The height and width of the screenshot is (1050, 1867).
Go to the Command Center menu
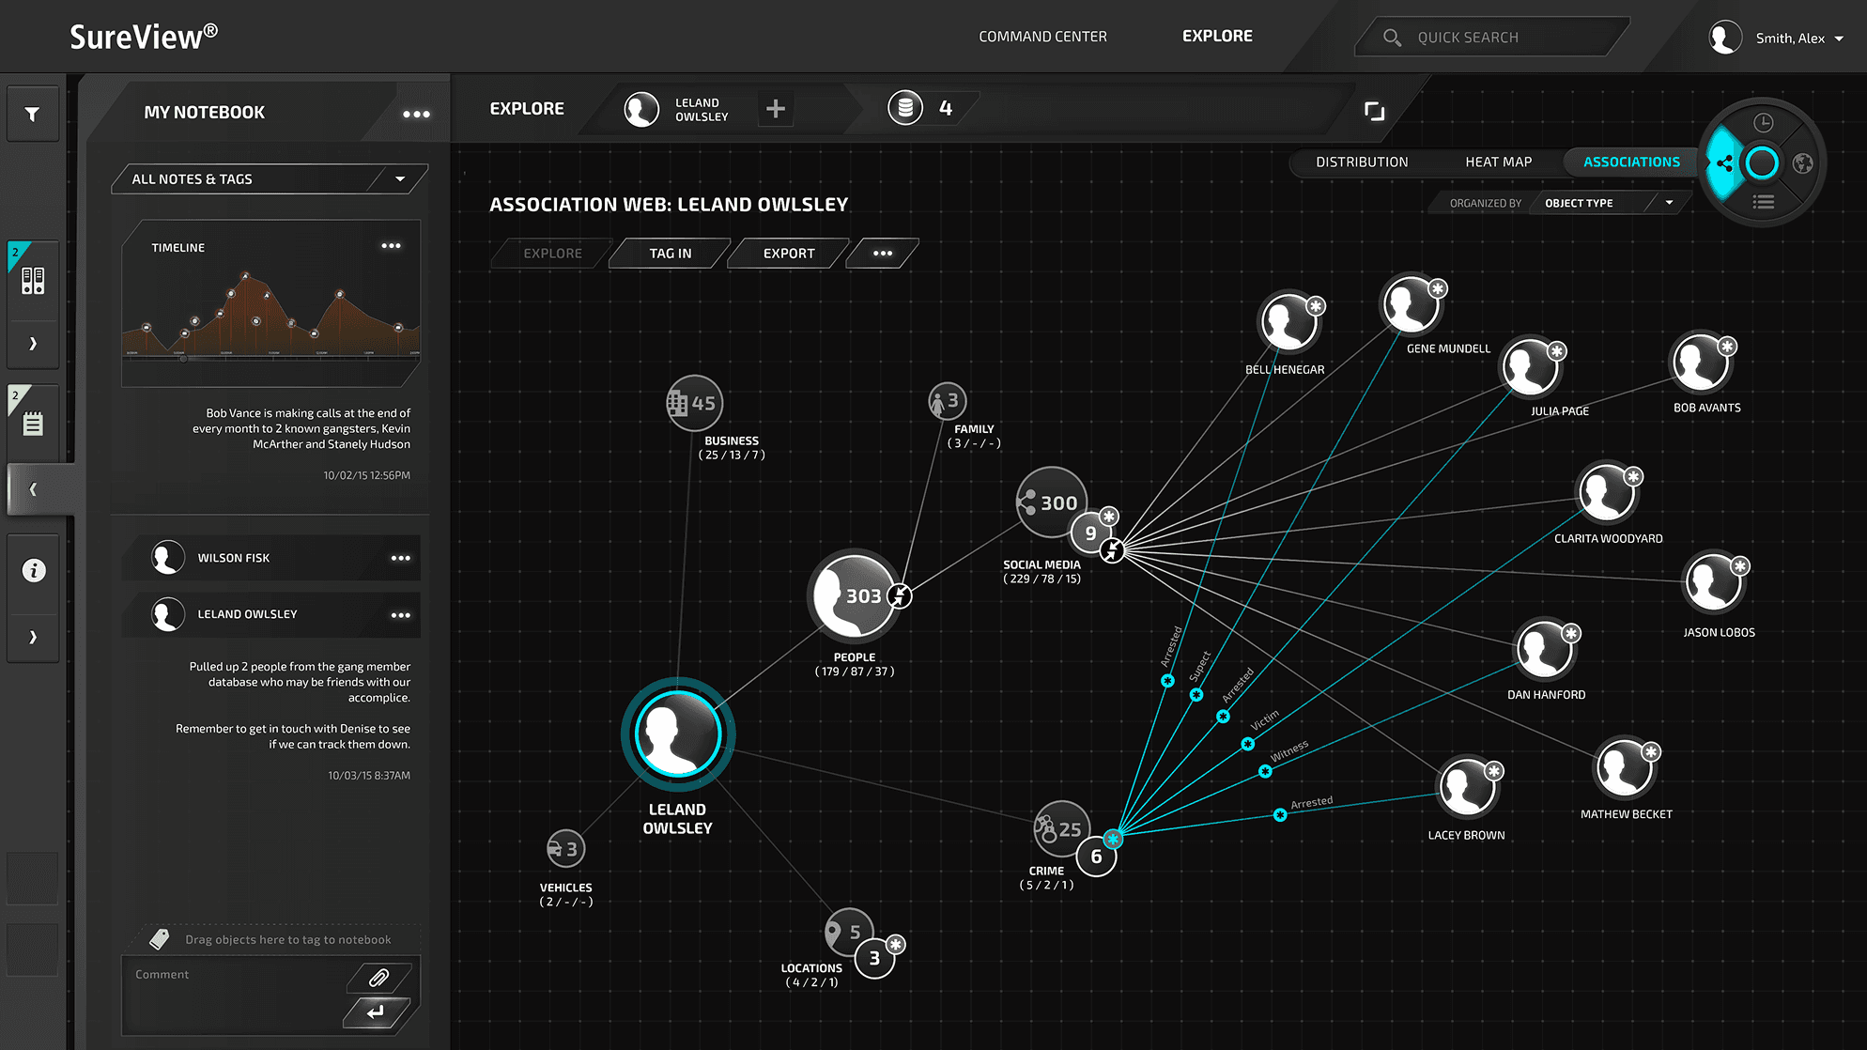click(1042, 37)
